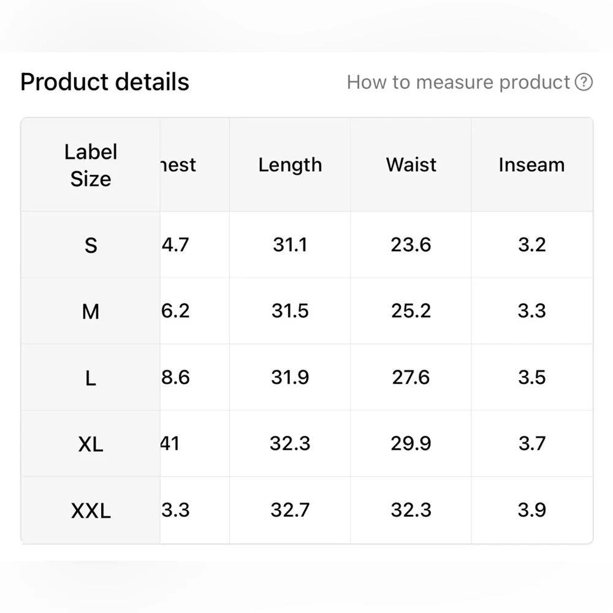This screenshot has height=613, width=613.
Task: Select the S size row label
Action: 91,245
